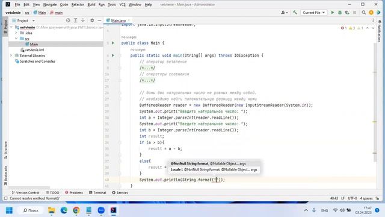Open Windows Start button
The image size is (385, 217).
(9, 210)
